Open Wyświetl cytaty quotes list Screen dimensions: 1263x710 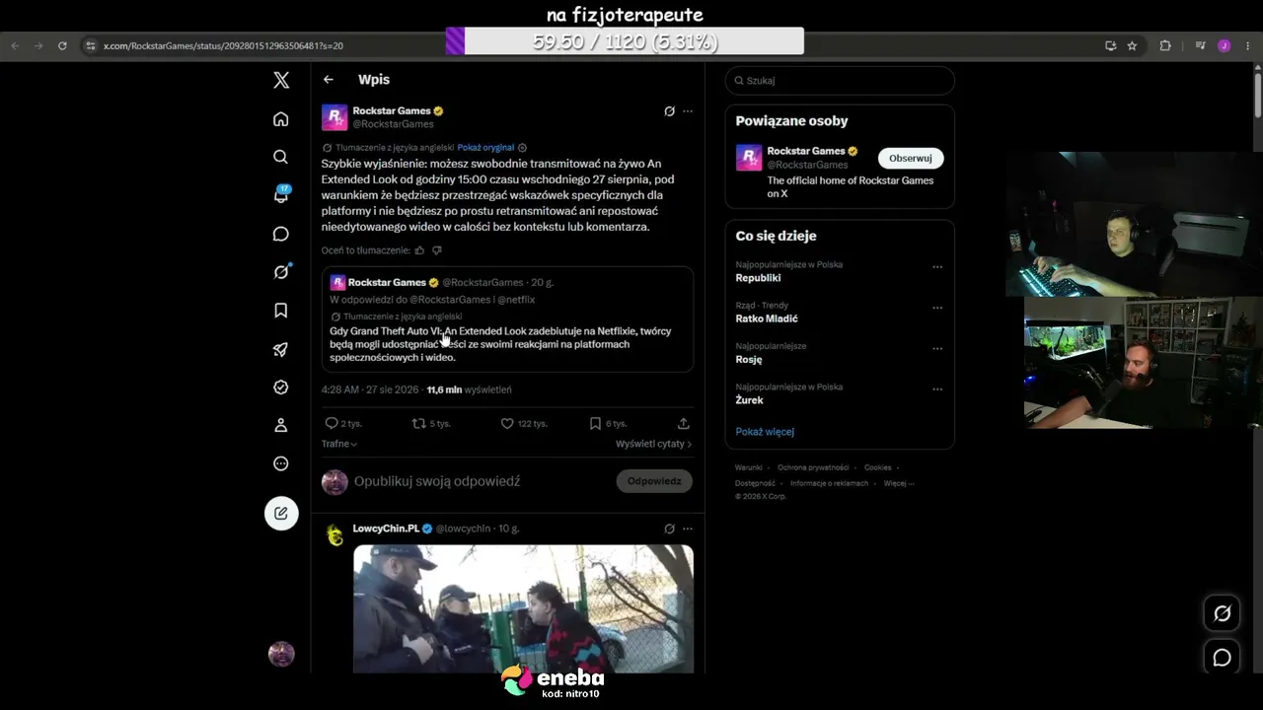[653, 444]
